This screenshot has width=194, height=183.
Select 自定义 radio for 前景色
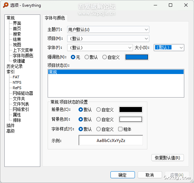click(x=98, y=110)
